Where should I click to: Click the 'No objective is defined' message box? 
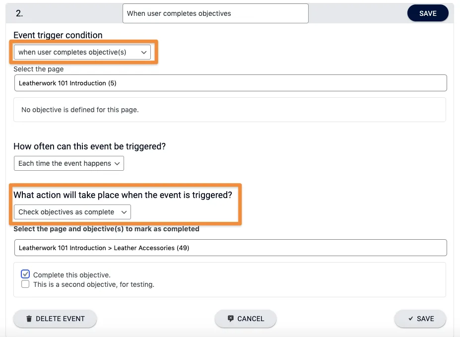[229, 110]
